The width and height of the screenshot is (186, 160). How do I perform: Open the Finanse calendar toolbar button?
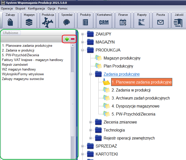click(123, 20)
